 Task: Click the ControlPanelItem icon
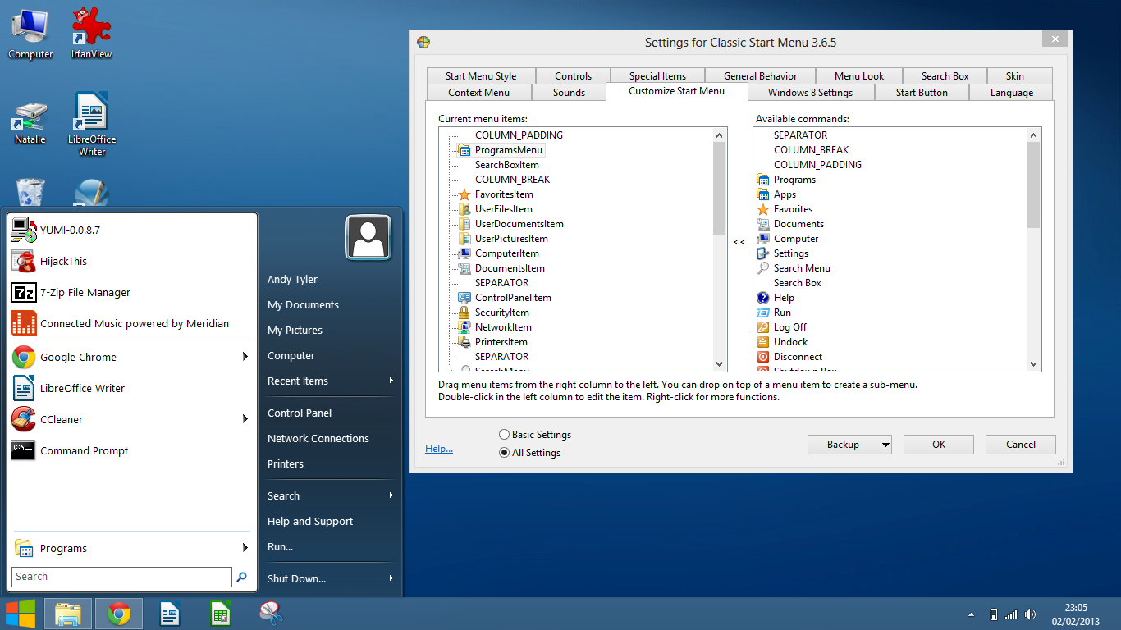click(464, 298)
